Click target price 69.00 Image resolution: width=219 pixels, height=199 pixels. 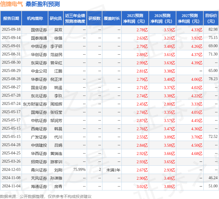tap(213, 46)
